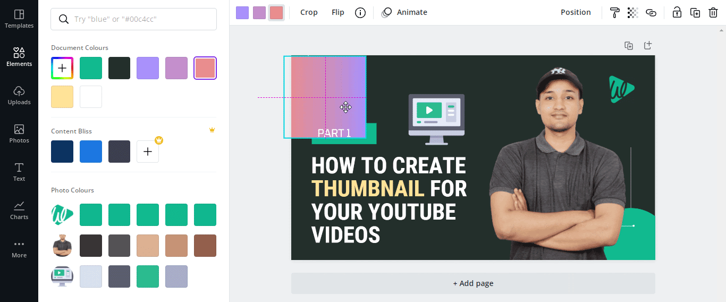Open the Templates sidebar tab
This screenshot has height=302, width=726.
click(x=19, y=19)
